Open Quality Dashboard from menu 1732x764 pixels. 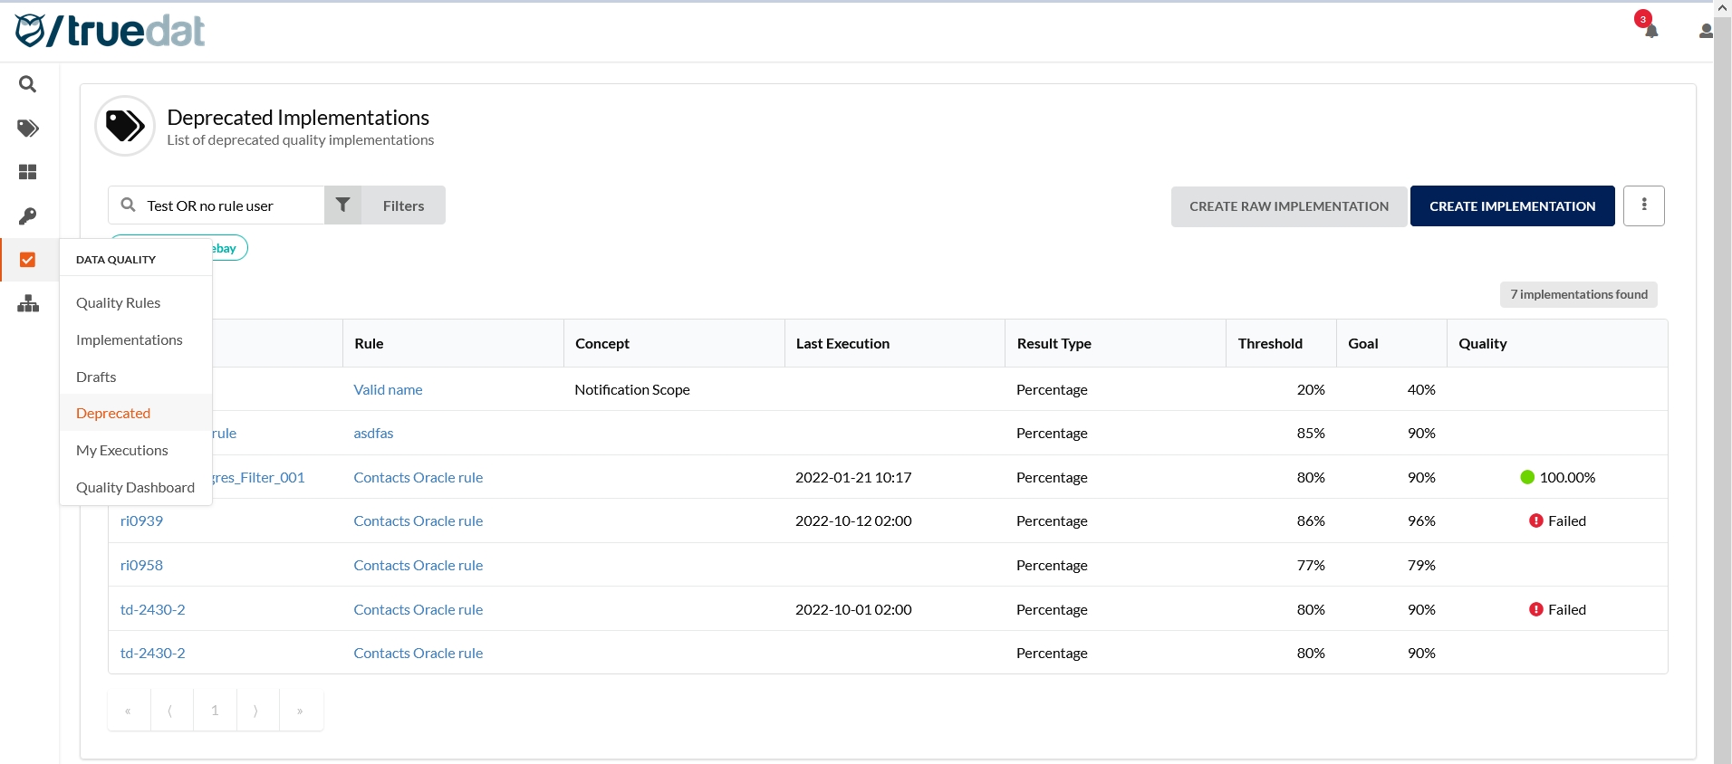pyautogui.click(x=135, y=487)
